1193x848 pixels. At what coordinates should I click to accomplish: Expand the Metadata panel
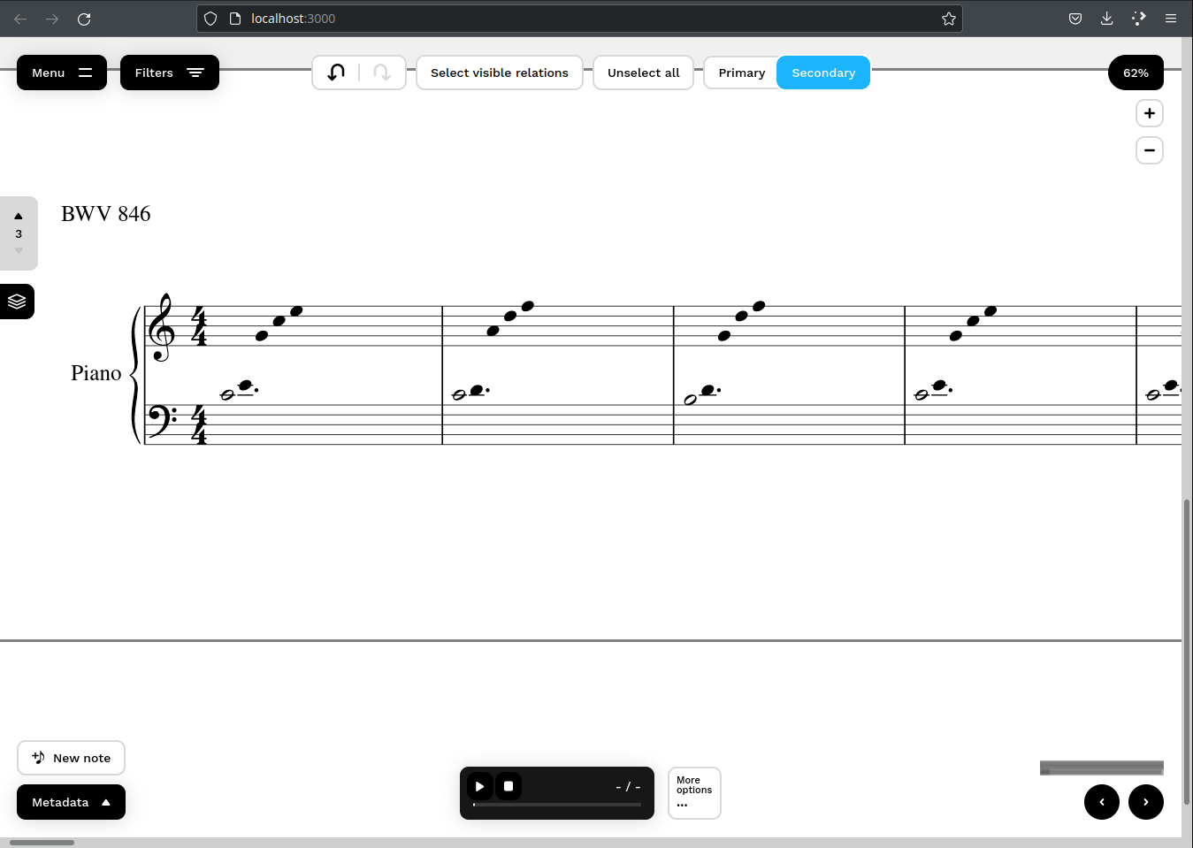coord(71,802)
